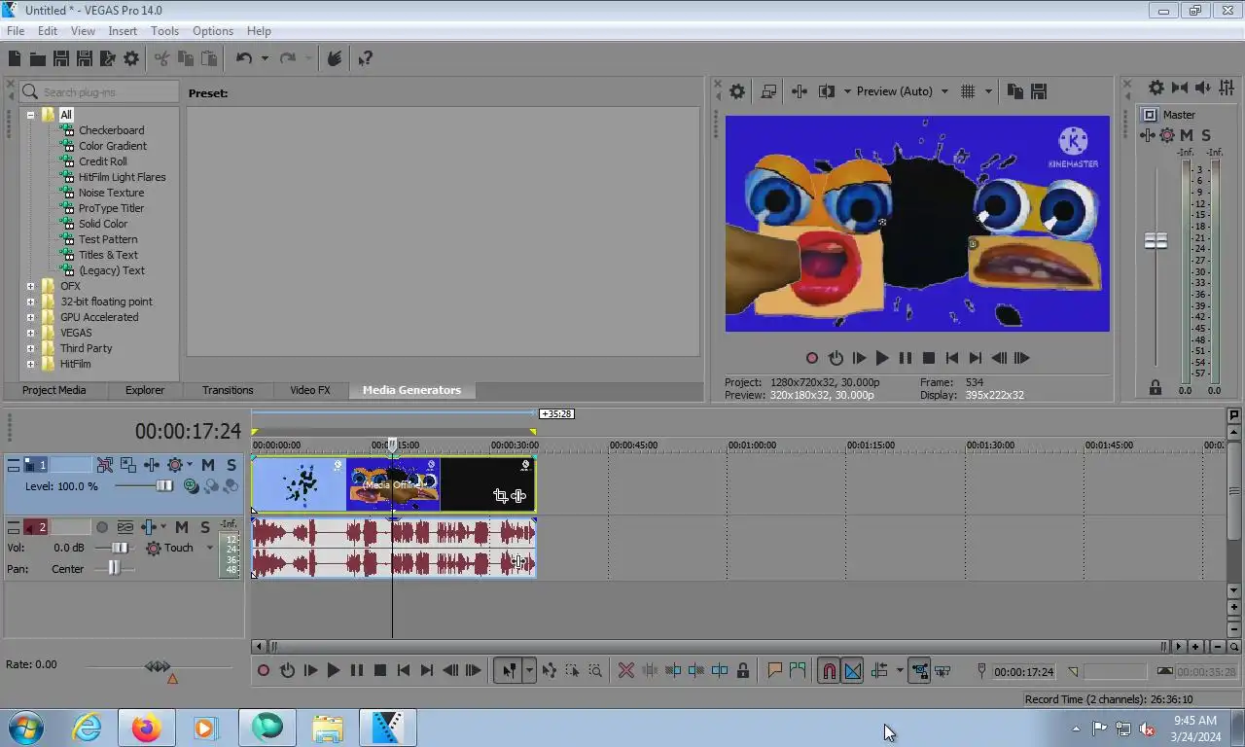The image size is (1245, 747).
Task: Switch to the Video FX tab
Action: coord(310,390)
